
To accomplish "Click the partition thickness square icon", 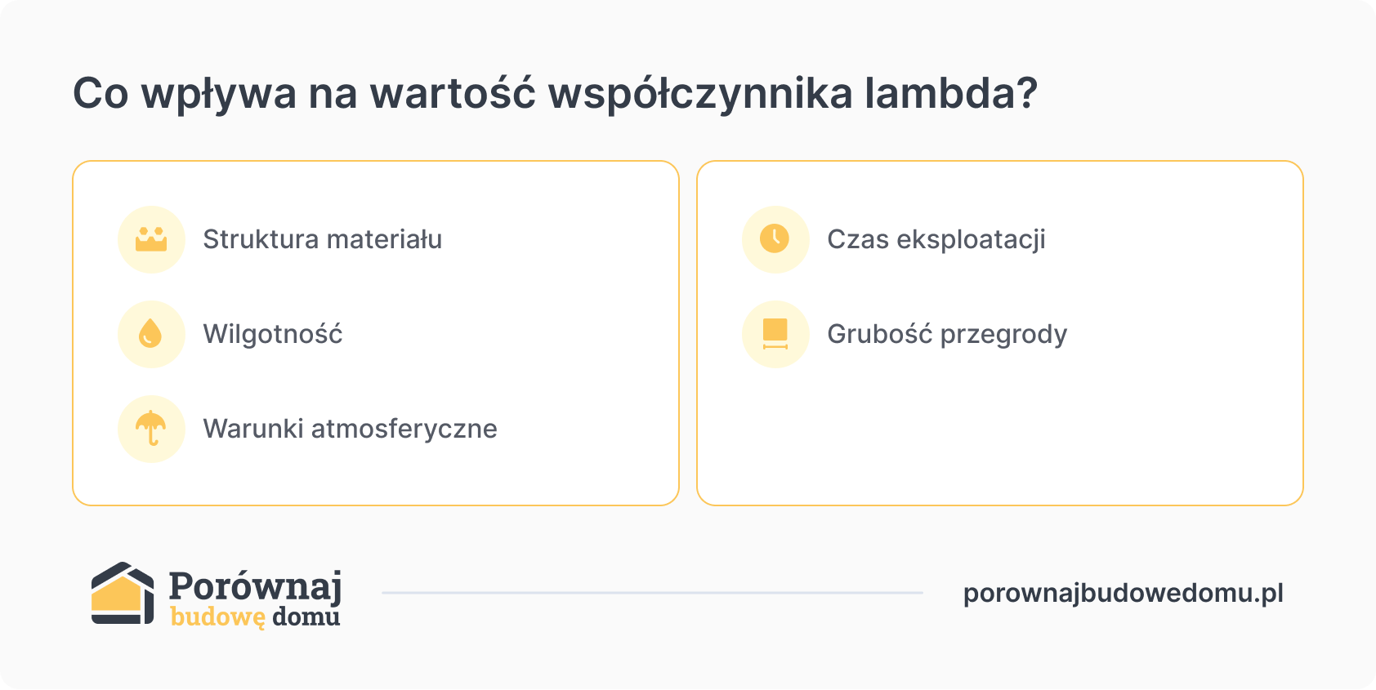I will pyautogui.click(x=775, y=334).
